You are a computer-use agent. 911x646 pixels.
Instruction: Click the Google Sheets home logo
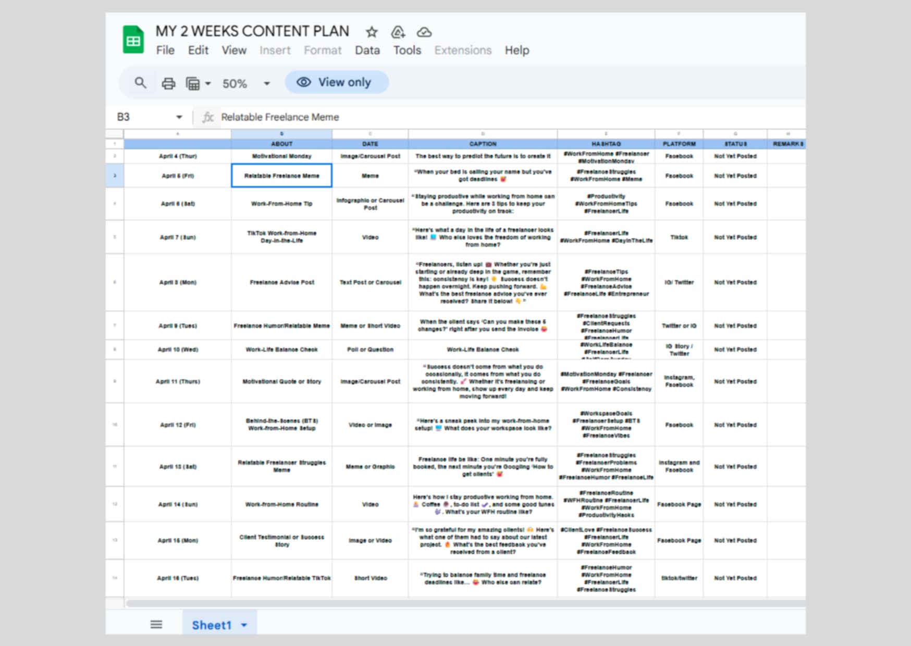133,40
